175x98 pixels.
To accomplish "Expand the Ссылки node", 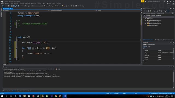I will (x=146, y=19).
